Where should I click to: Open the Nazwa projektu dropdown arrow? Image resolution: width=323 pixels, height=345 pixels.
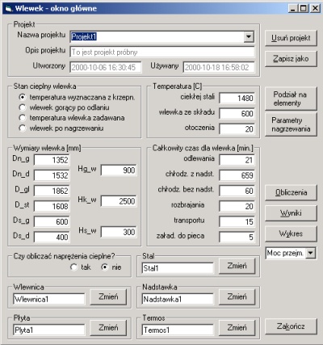(249, 36)
